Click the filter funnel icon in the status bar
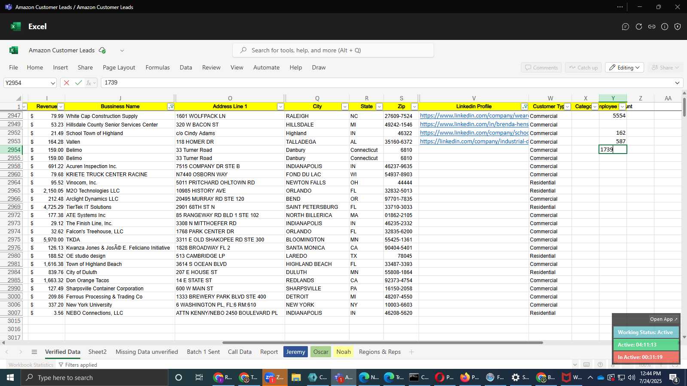The image size is (687, 386). (61, 365)
